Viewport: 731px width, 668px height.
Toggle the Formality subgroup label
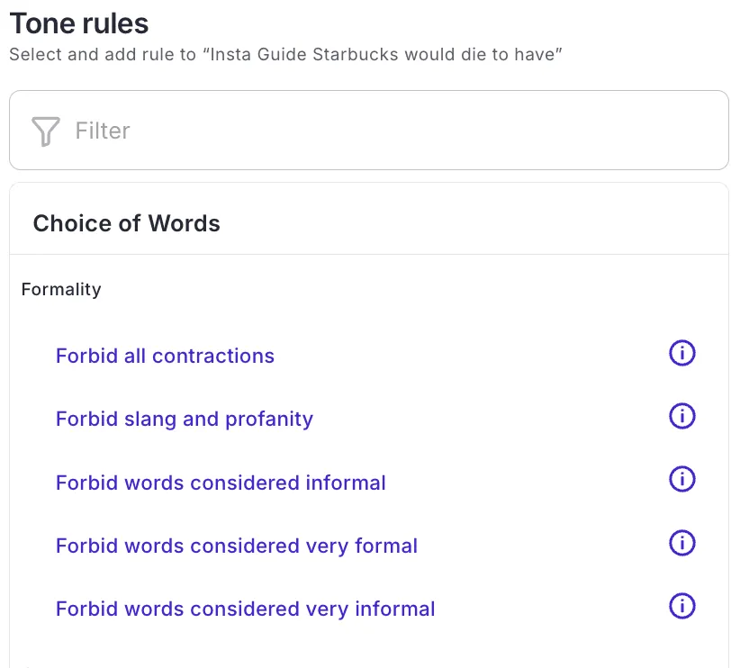[61, 290]
